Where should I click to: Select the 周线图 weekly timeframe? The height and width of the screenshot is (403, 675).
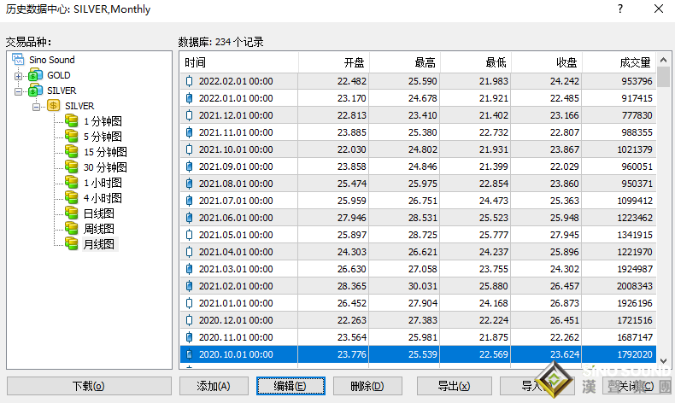(x=98, y=229)
